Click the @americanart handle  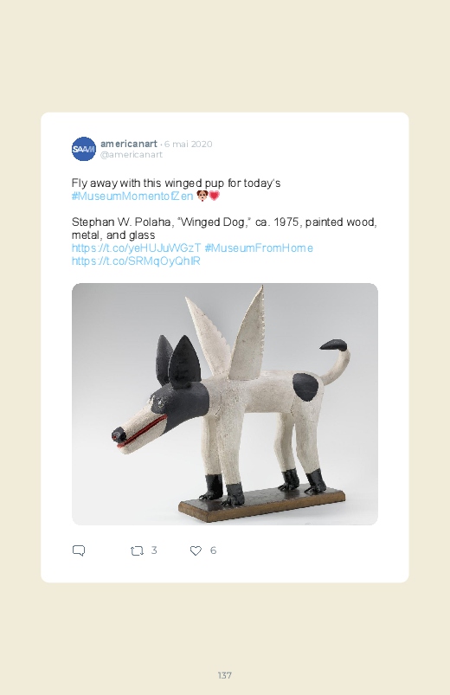132,155
